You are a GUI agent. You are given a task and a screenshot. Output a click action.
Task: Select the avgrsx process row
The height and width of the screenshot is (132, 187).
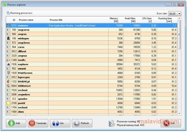pos(91,34)
